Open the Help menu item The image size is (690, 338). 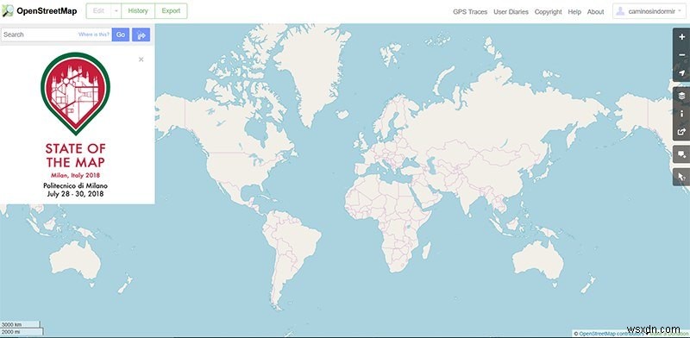pyautogui.click(x=574, y=12)
